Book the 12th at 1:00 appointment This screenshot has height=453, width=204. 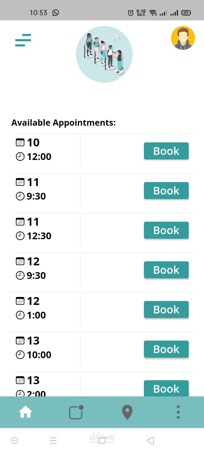tap(166, 309)
